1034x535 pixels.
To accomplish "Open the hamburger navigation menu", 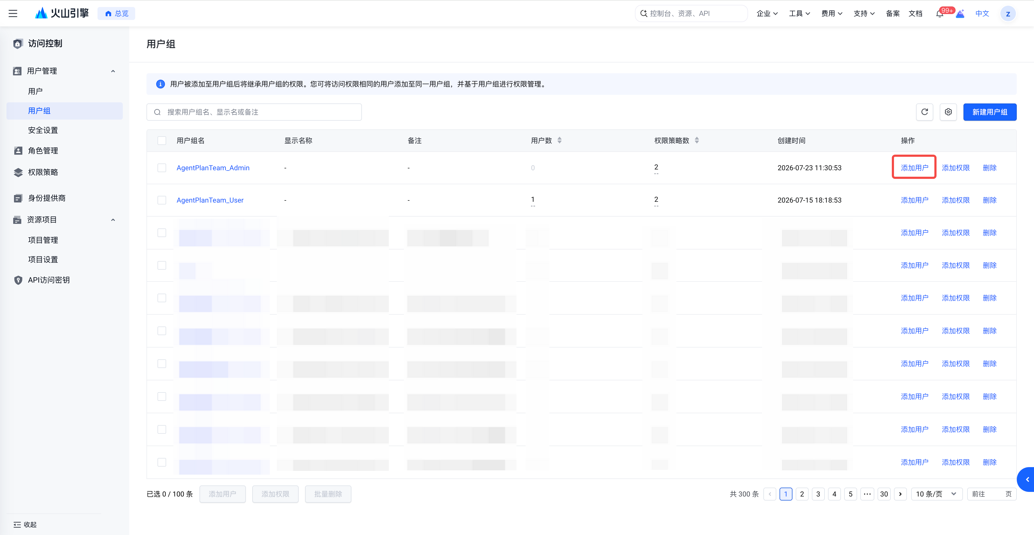I will point(13,13).
